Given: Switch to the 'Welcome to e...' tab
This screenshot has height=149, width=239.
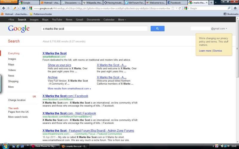Looking at the screenshot, I should tap(156, 3).
